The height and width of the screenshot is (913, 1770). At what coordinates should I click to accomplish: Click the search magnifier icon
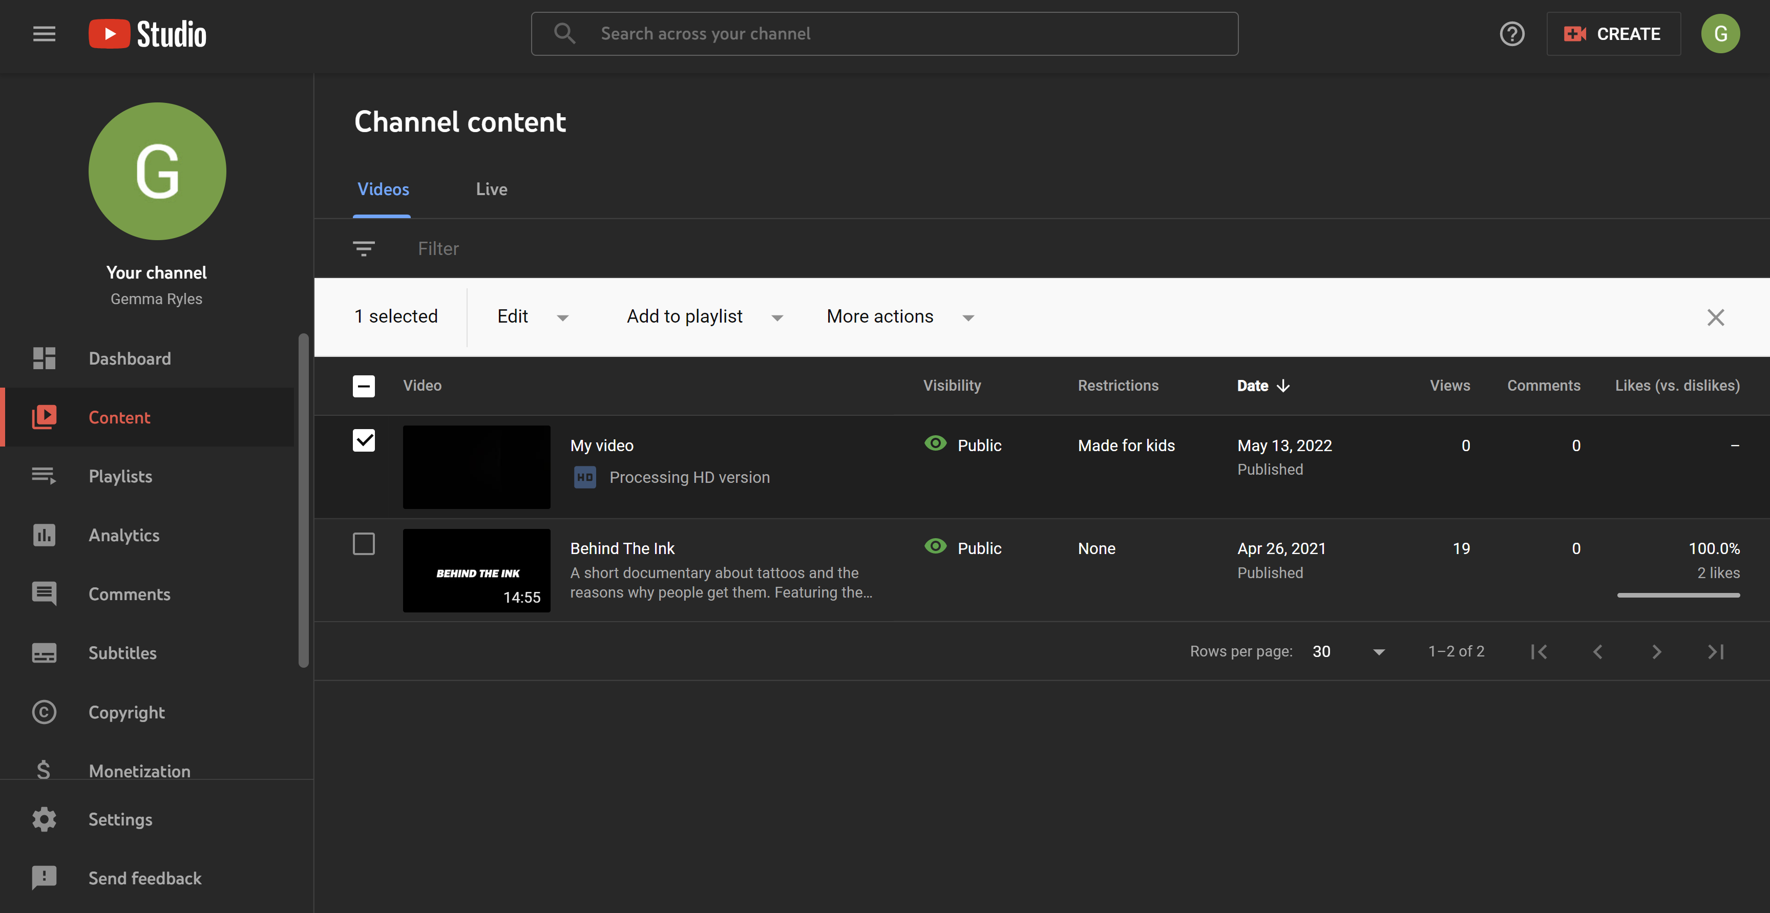click(564, 34)
